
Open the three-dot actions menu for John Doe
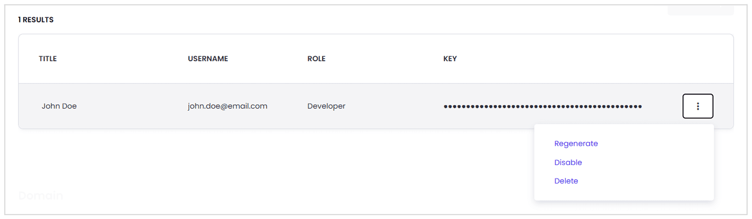click(698, 106)
